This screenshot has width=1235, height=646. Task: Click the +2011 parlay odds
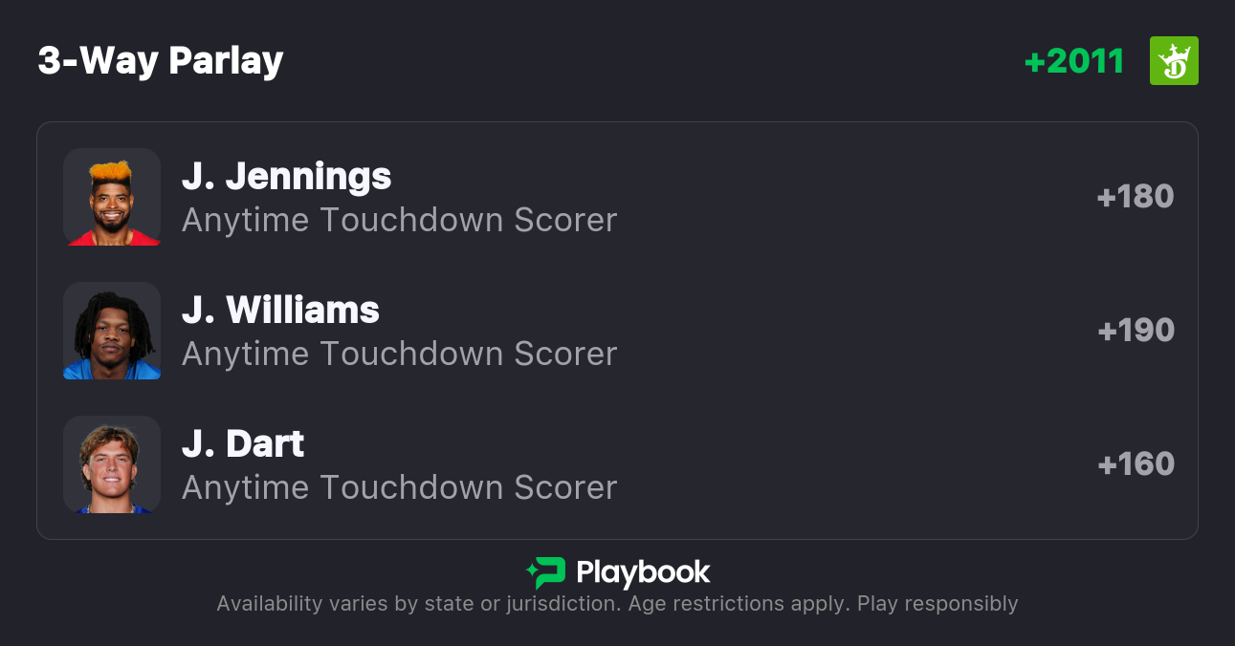(x=1074, y=61)
